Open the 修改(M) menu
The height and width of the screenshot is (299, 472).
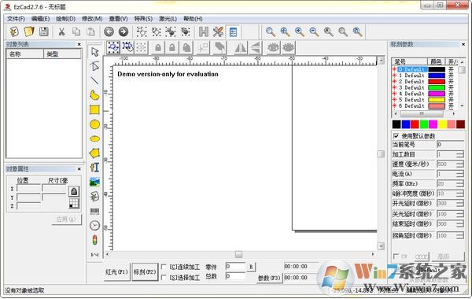point(92,19)
